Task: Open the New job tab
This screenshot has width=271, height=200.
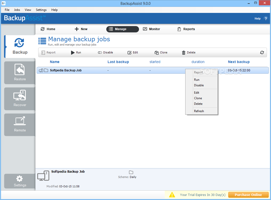Action: pyautogui.click(x=81, y=29)
